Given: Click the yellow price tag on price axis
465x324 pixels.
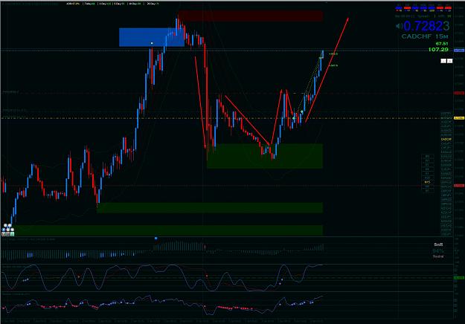Looking at the screenshot, I should (459, 118).
